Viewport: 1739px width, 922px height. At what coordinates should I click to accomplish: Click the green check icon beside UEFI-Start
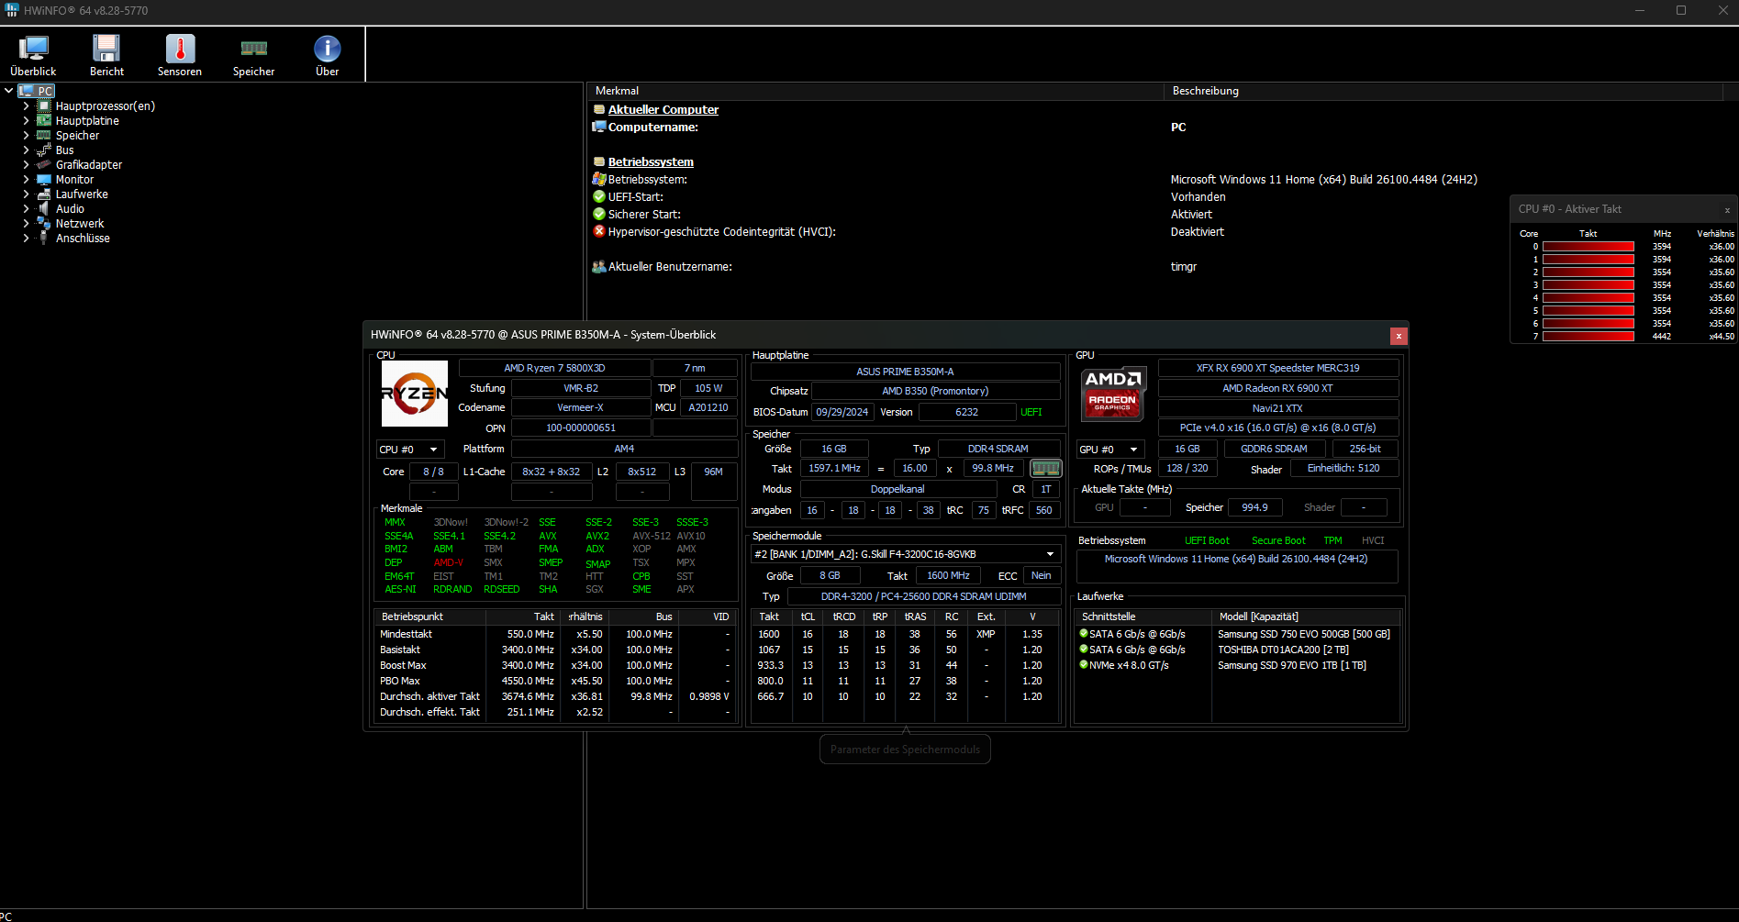coord(599,197)
